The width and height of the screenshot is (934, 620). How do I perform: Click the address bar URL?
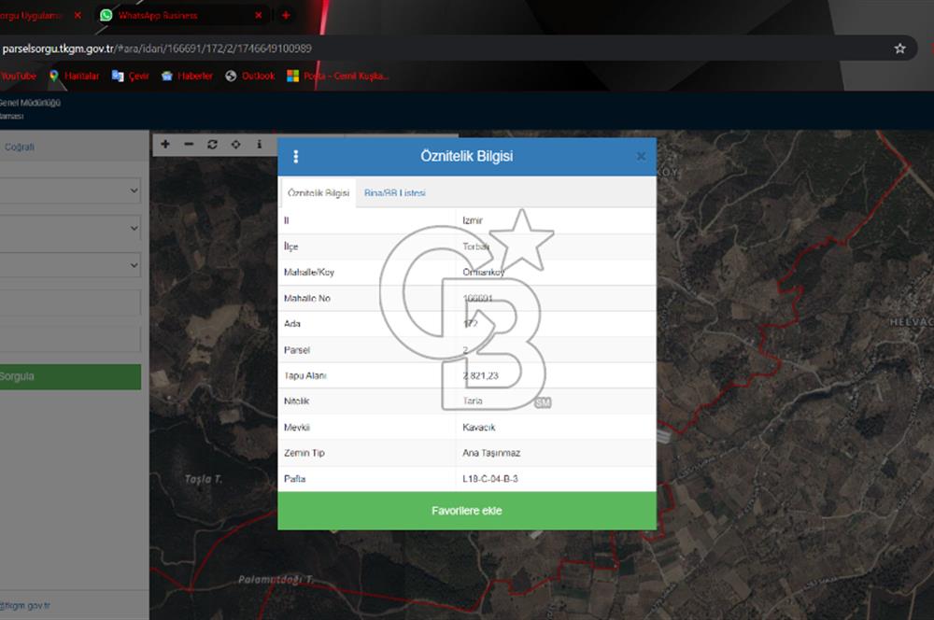coord(157,49)
